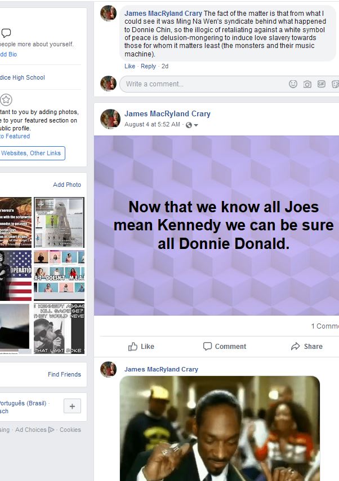Click avatar beside Ming Na Wen comment
Image resolution: width=339 pixels, height=481 pixels.
[x=108, y=13]
